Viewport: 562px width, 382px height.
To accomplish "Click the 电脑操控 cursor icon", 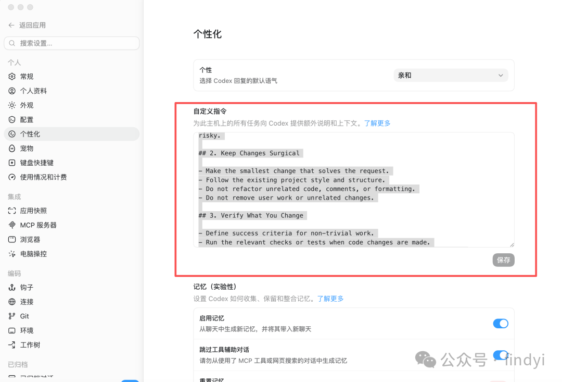I will (12, 254).
